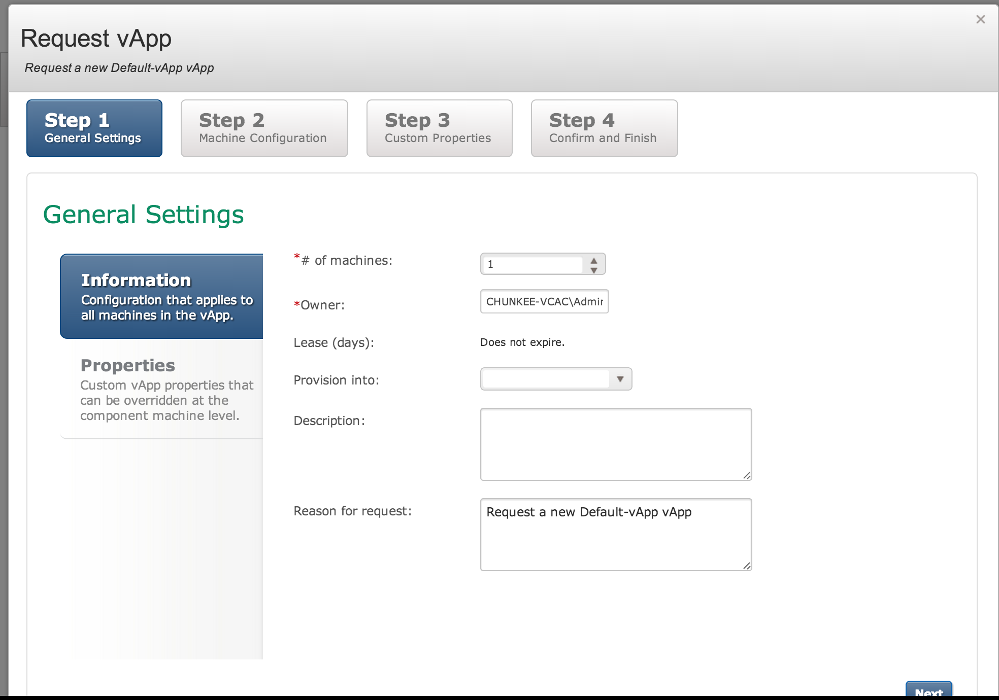Click inside the Provision into combo box field
999x700 pixels.
click(545, 379)
